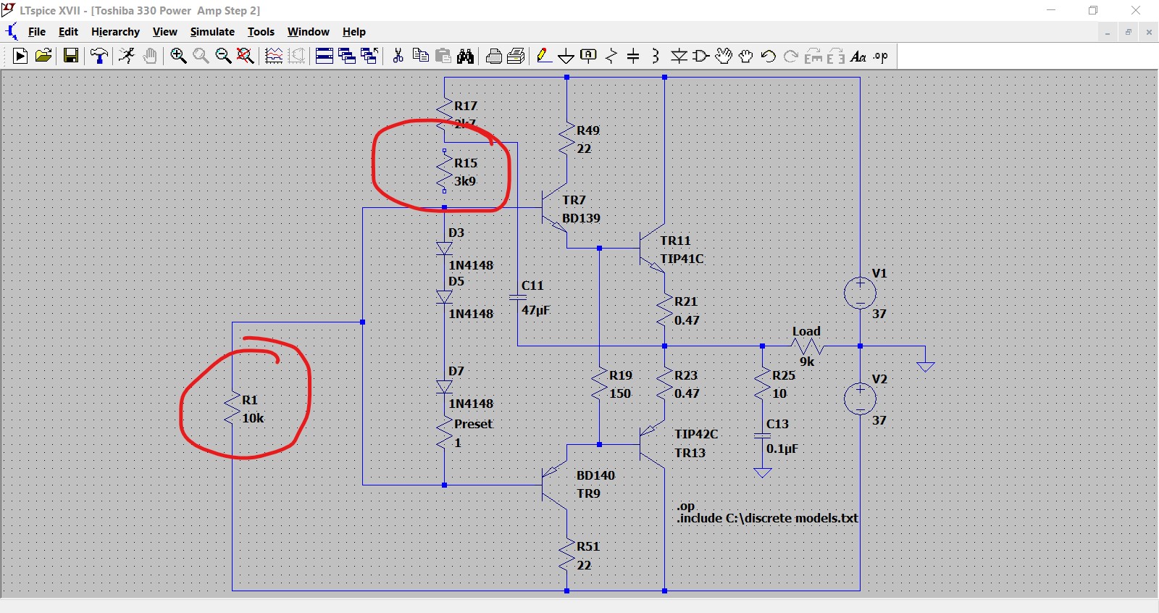Select the Capacitor tool in the toolbar
The height and width of the screenshot is (613, 1159).
[x=633, y=56]
